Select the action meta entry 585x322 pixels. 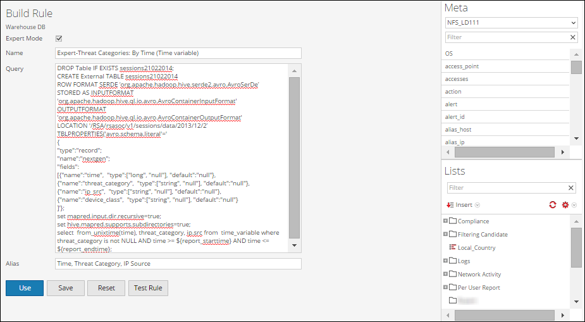[x=507, y=92]
